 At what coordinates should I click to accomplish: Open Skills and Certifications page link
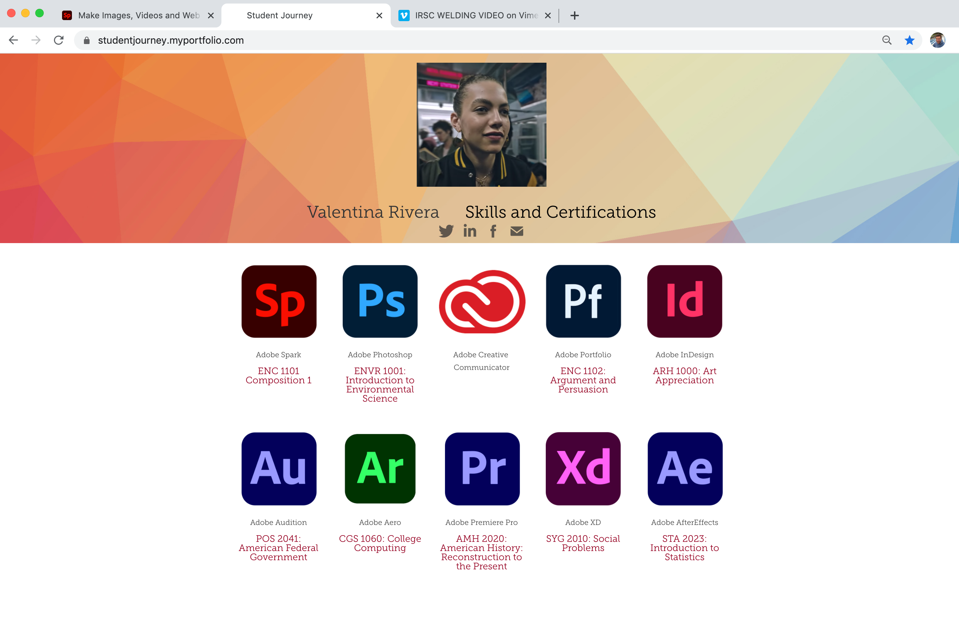560,212
